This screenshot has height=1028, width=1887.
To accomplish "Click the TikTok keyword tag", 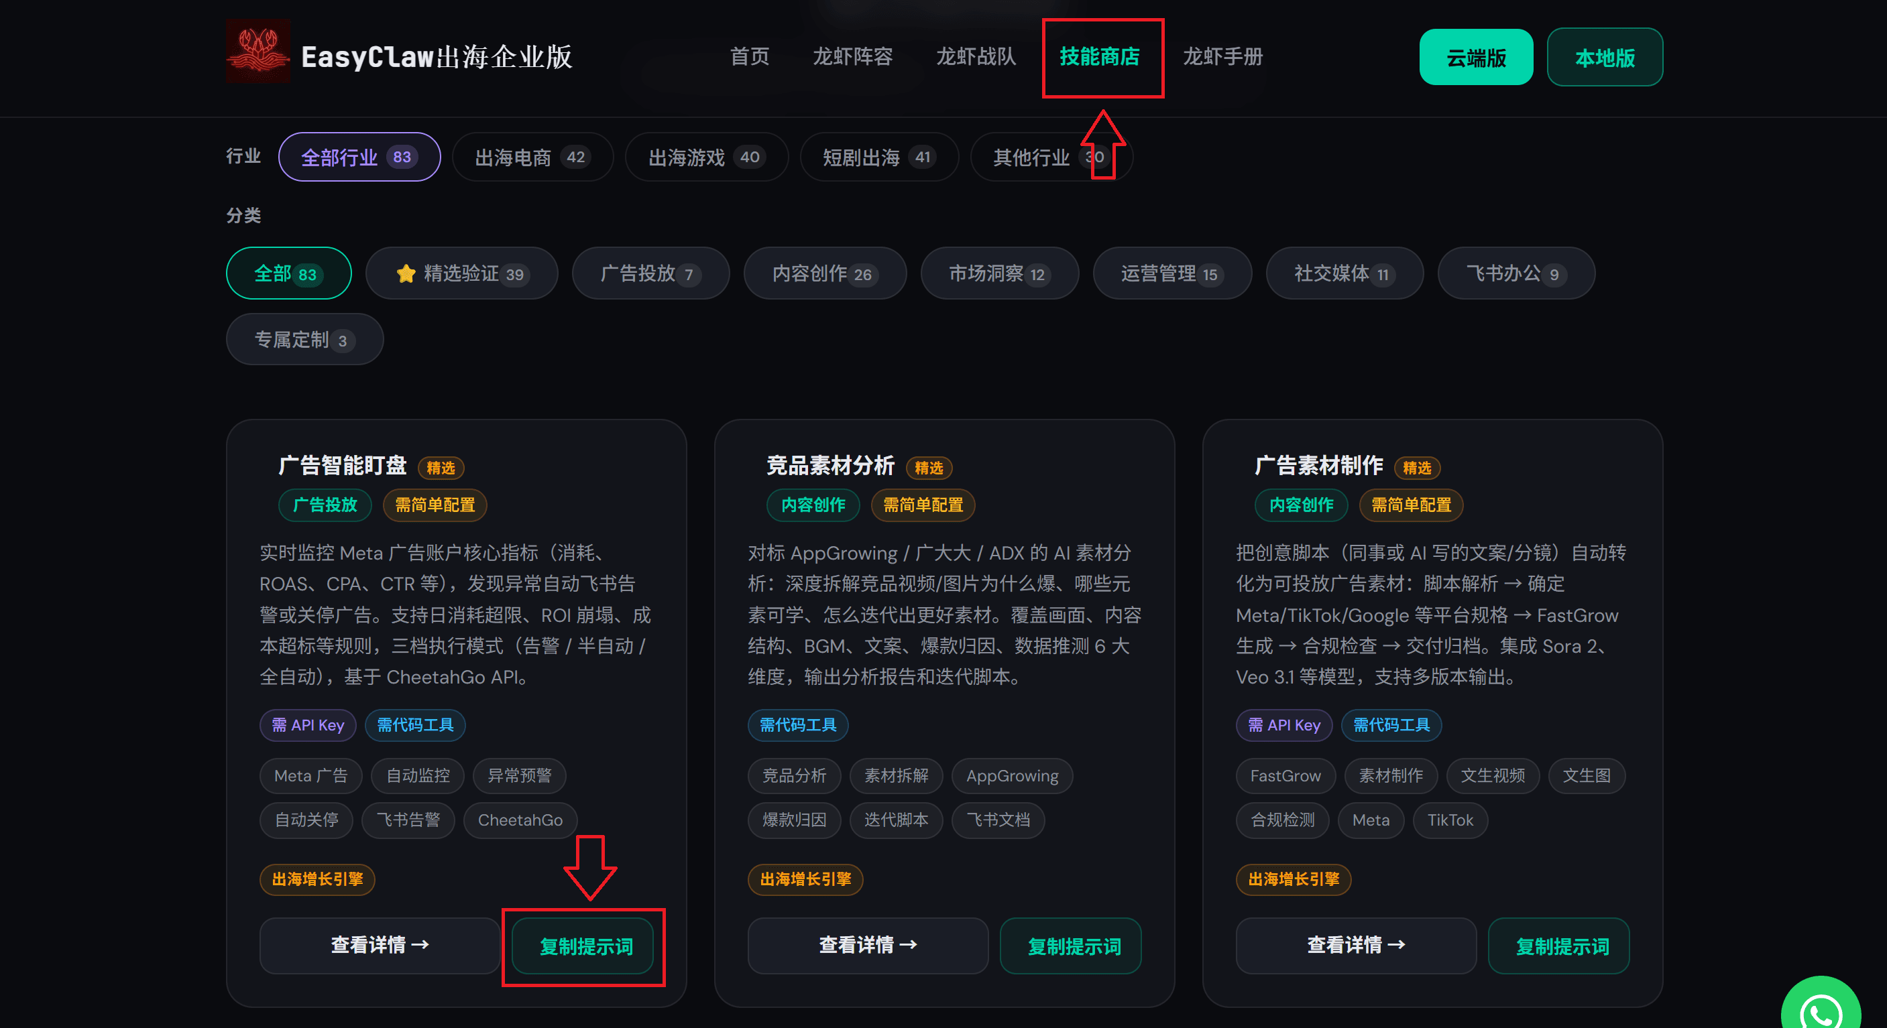I will (x=1450, y=821).
